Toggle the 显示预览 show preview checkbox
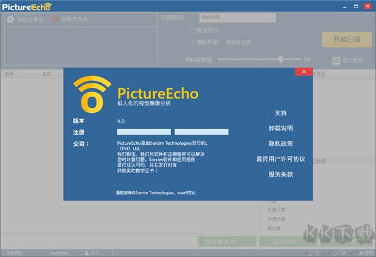Image resolution: width=376 pixels, height=257 pixels. (336, 60)
